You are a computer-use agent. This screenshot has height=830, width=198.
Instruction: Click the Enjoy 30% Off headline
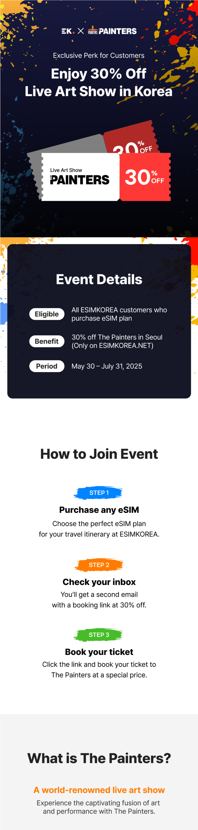pyautogui.click(x=99, y=74)
